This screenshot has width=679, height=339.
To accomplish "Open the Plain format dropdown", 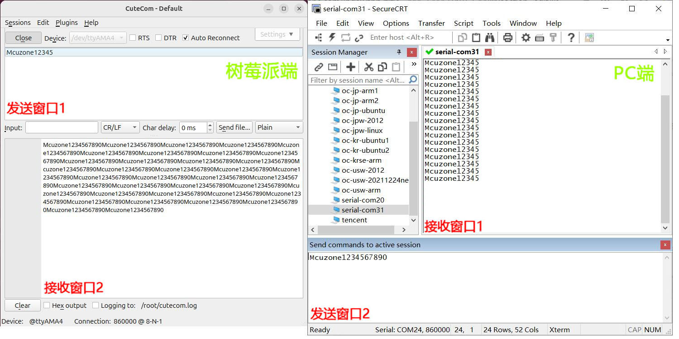I will (279, 127).
